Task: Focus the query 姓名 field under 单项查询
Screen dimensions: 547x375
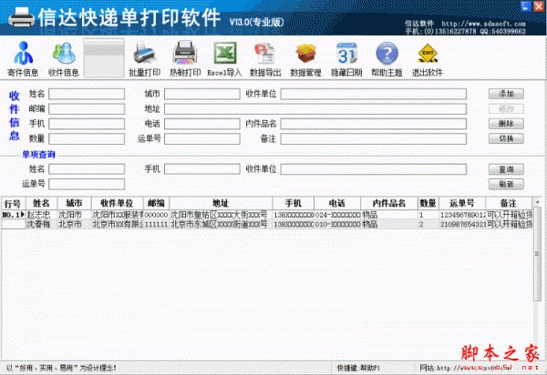Action: click(87, 169)
